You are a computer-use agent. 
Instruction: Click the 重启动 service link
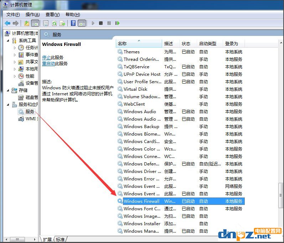click(x=48, y=63)
